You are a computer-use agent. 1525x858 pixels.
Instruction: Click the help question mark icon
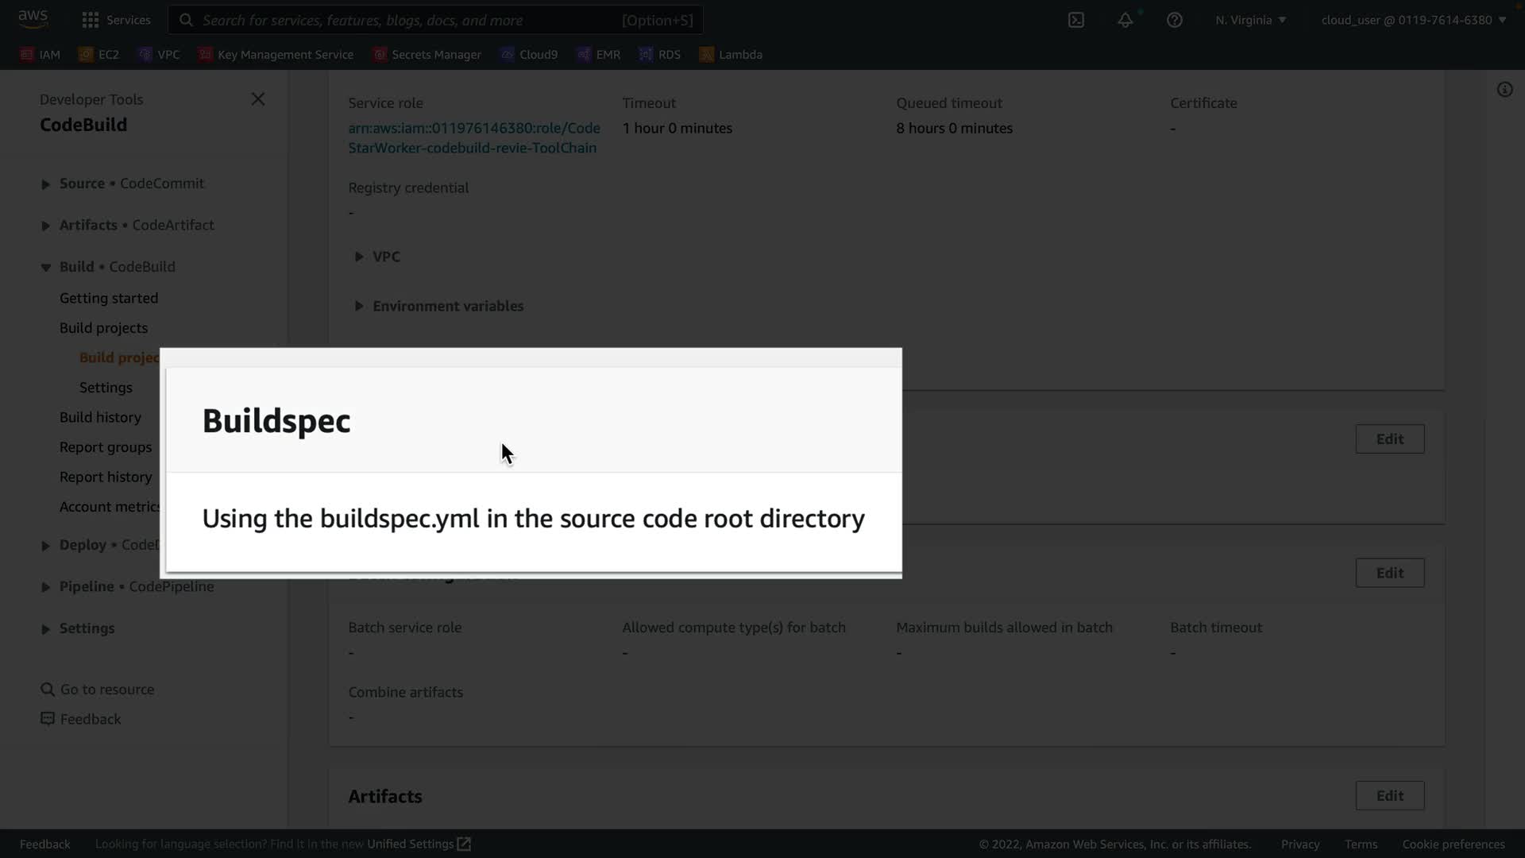click(x=1175, y=20)
